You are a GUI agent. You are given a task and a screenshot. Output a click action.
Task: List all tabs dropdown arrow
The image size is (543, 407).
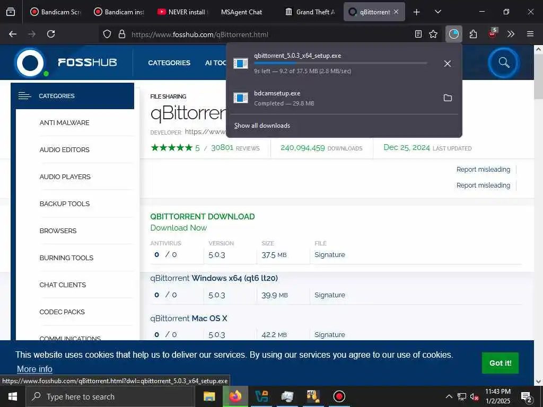pyautogui.click(x=437, y=12)
